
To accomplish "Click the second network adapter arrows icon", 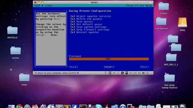I will pos(135,73).
